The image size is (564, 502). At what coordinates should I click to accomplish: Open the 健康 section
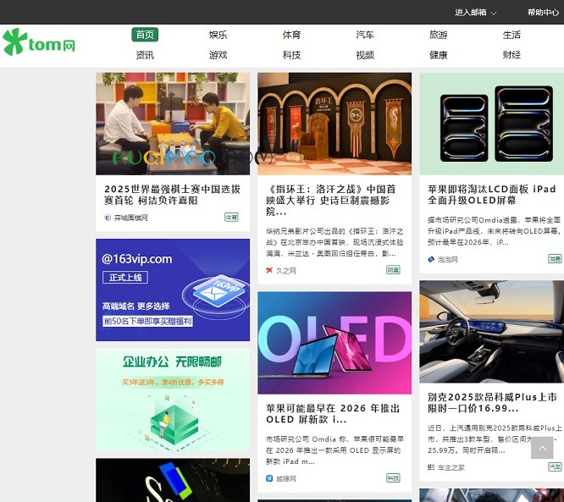[x=438, y=55]
